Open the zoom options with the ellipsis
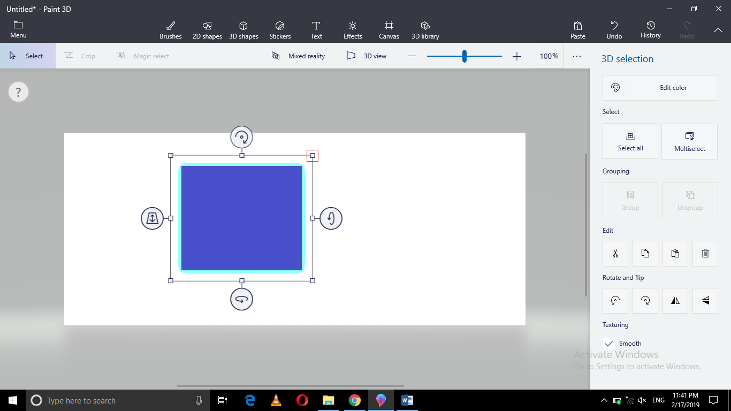The width and height of the screenshot is (731, 411). point(577,56)
